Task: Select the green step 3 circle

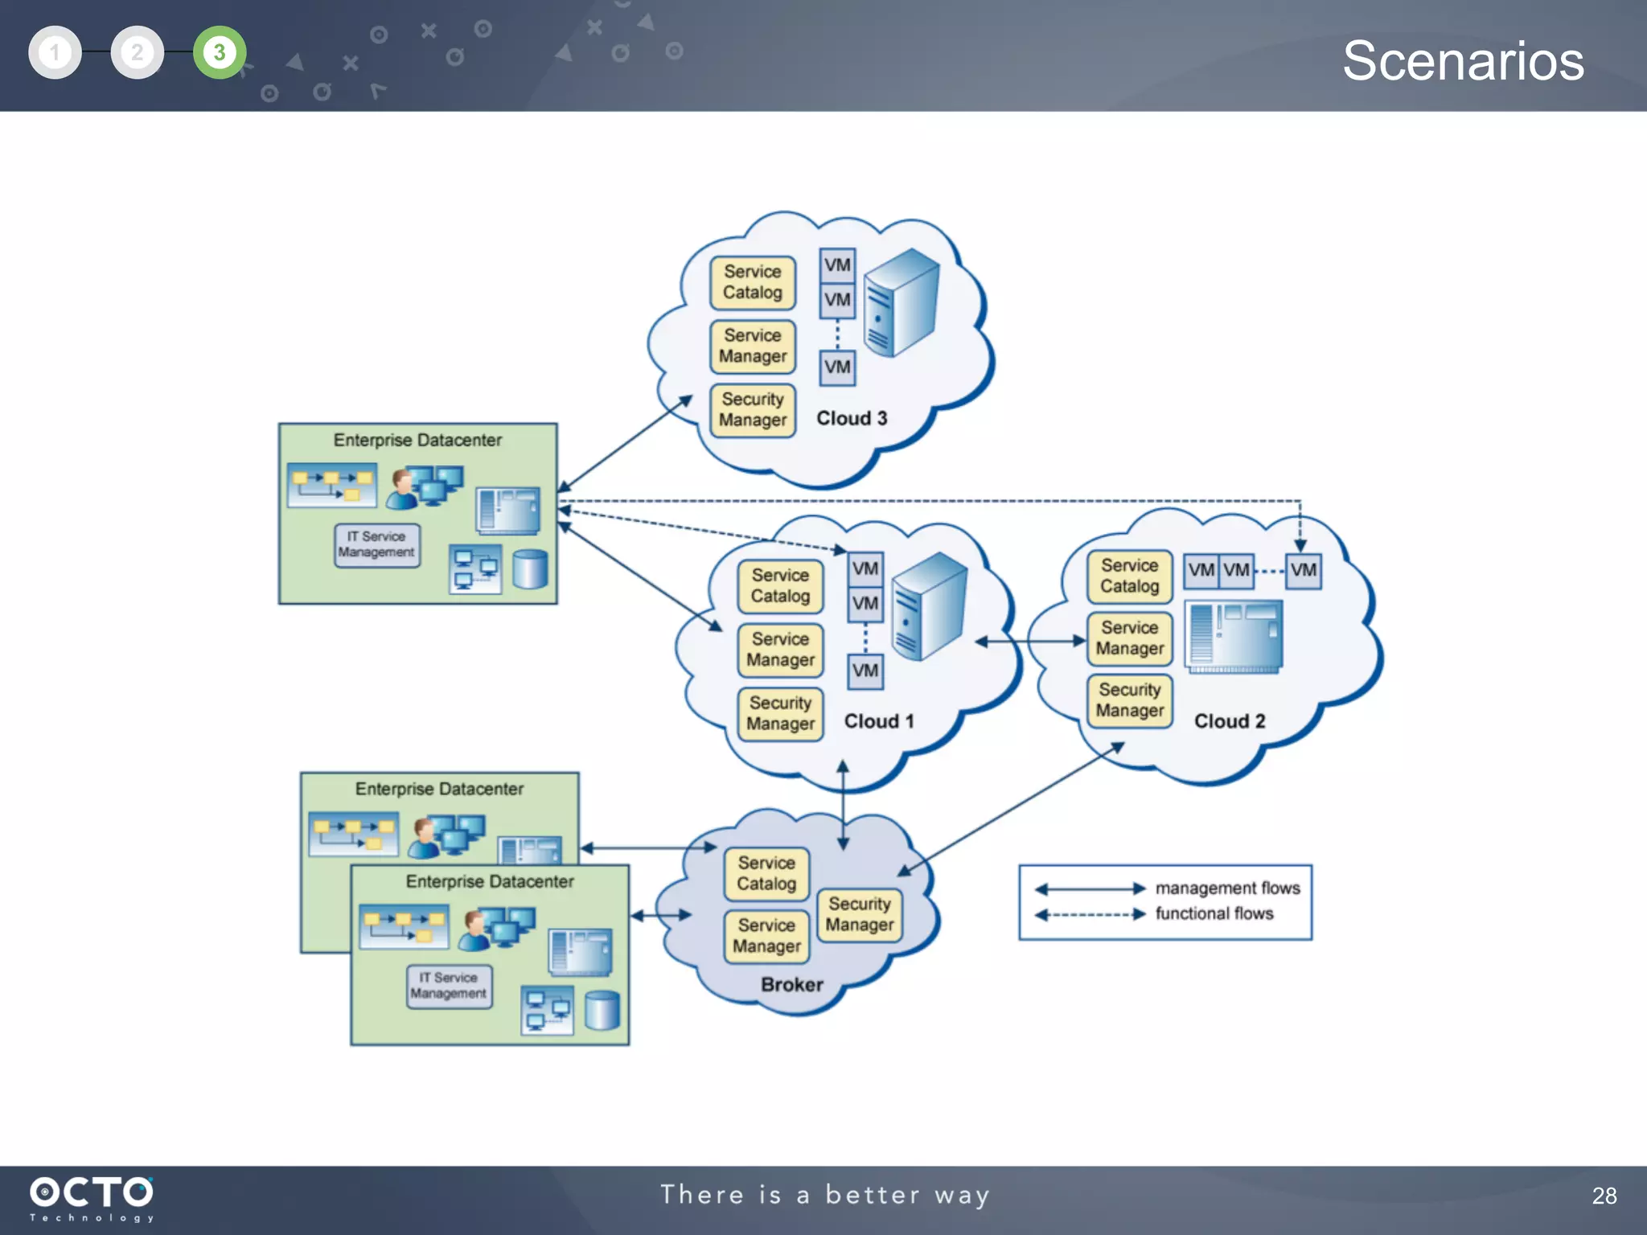Action: point(220,53)
